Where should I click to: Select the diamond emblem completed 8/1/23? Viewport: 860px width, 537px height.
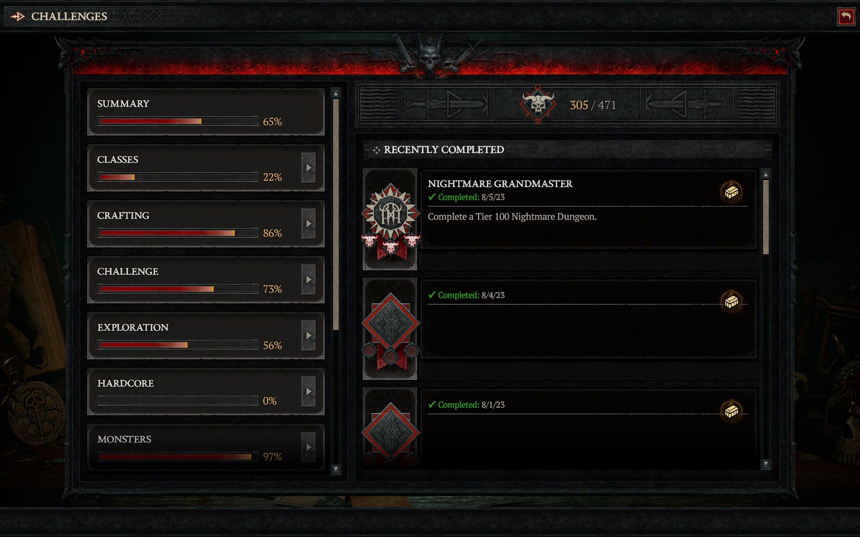click(390, 429)
